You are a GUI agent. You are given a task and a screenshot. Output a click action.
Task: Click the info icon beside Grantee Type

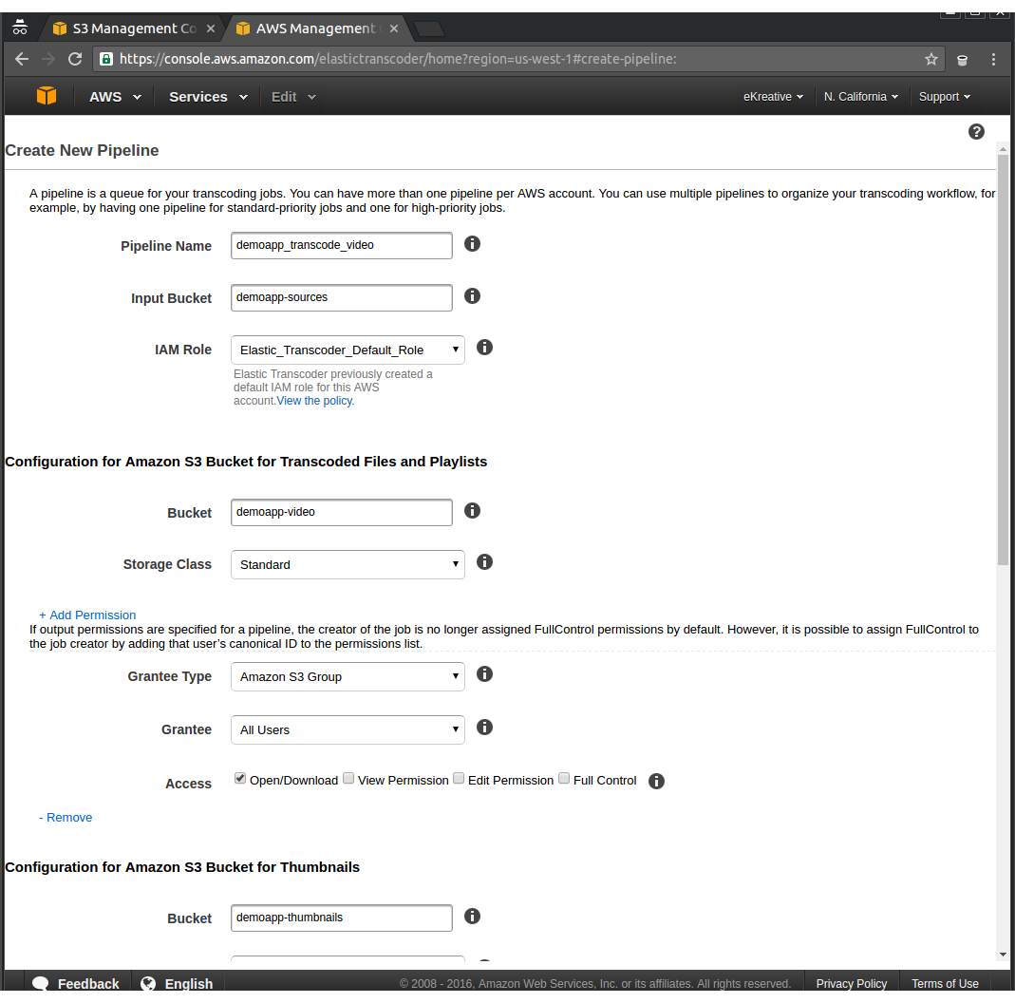pos(484,673)
